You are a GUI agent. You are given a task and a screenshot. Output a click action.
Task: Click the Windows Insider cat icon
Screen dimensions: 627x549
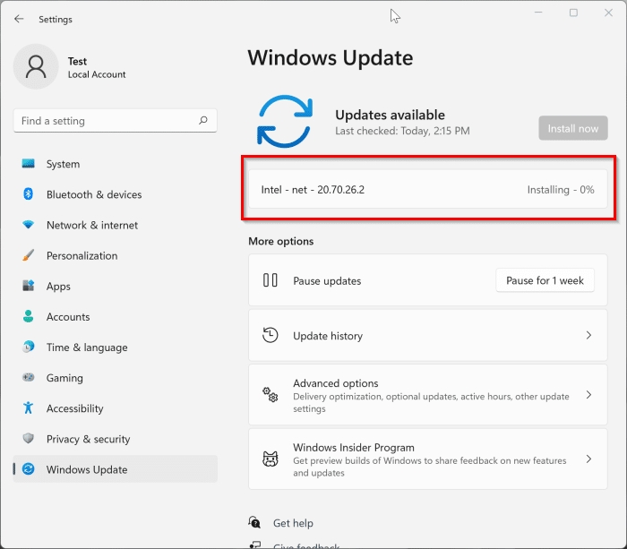[x=271, y=459]
